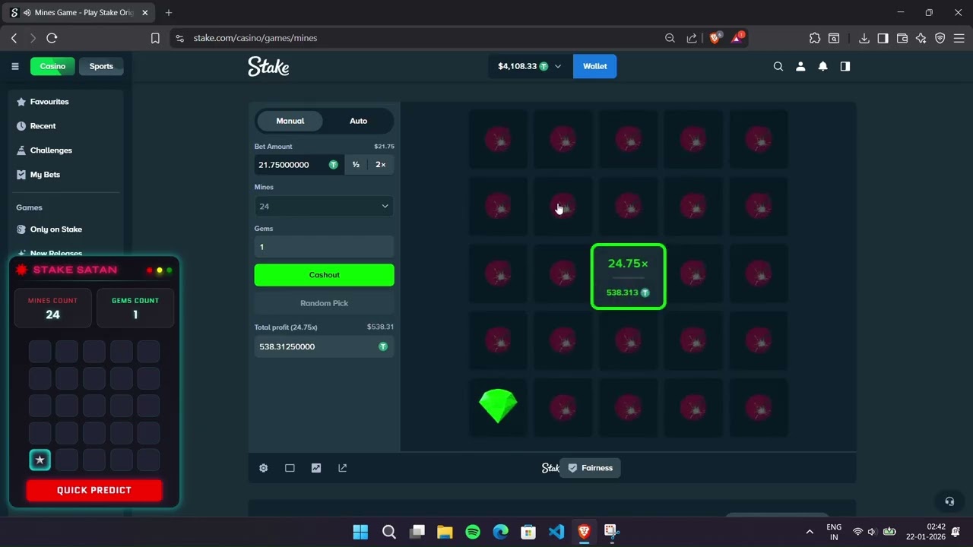973x547 pixels.
Task: Open the notifications bell
Action: pos(822,66)
